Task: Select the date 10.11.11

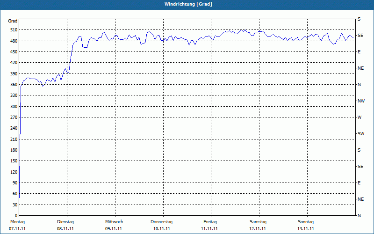Action: point(162,229)
